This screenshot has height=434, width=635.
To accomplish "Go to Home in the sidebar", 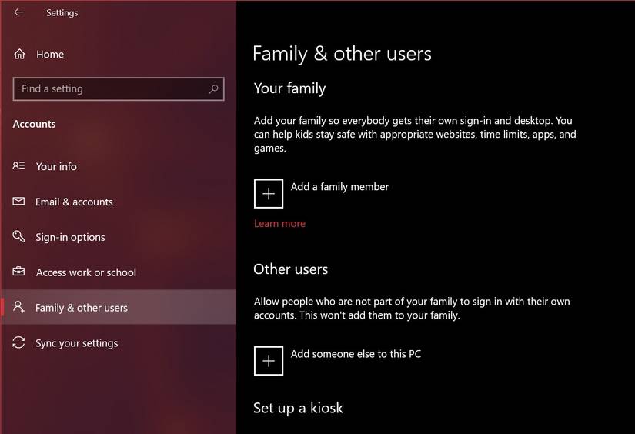I will point(50,55).
